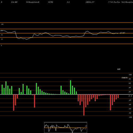Click the MR axis label 60
133x133 pixels.
130,83
